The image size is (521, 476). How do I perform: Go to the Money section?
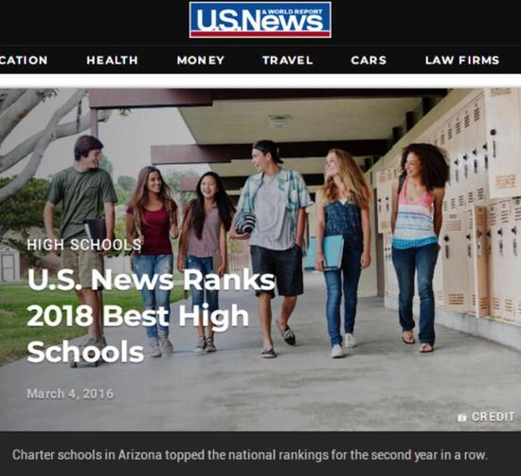[201, 60]
